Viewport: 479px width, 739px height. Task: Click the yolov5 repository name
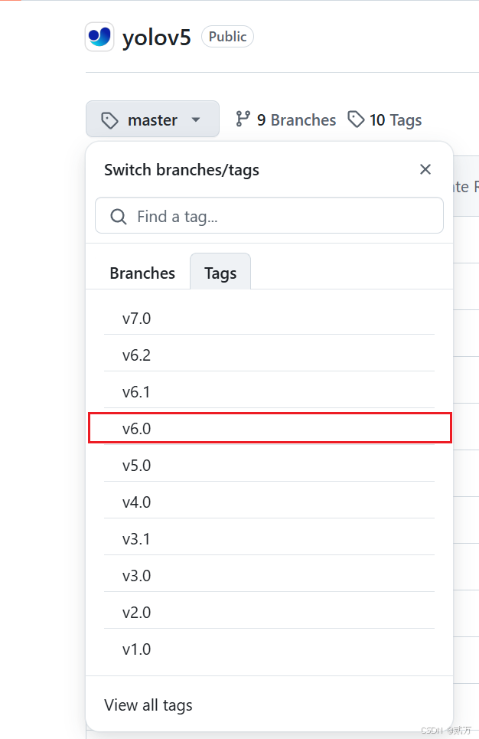coord(157,36)
